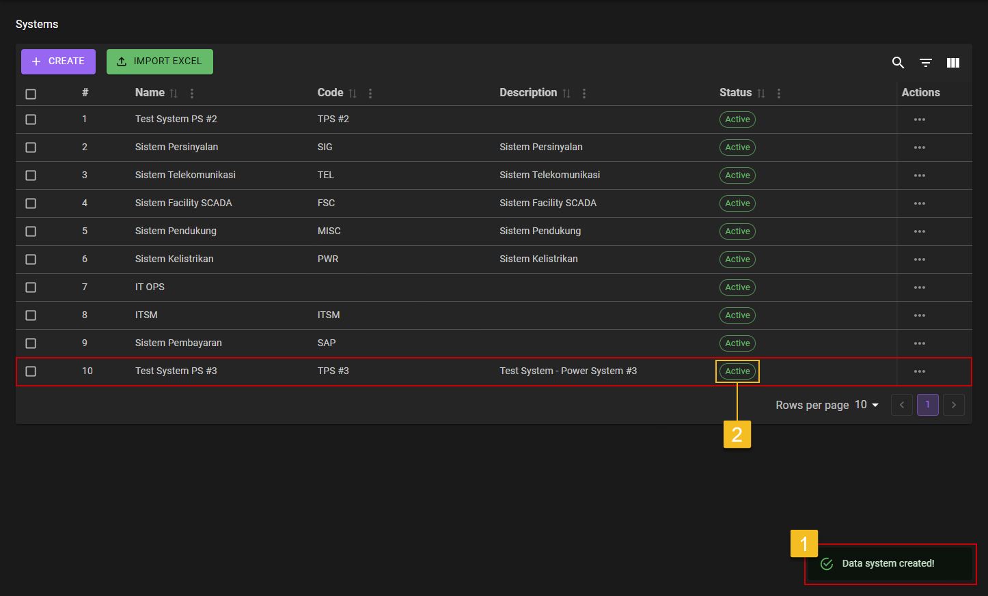
Task: Open actions menu for Test System PS #3
Action: coord(919,371)
